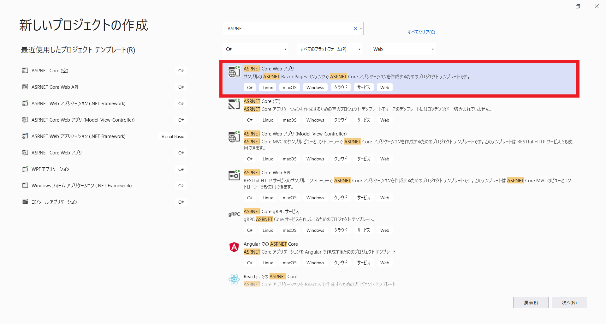
Task: Click the すべてクリア(C) link
Action: point(421,32)
